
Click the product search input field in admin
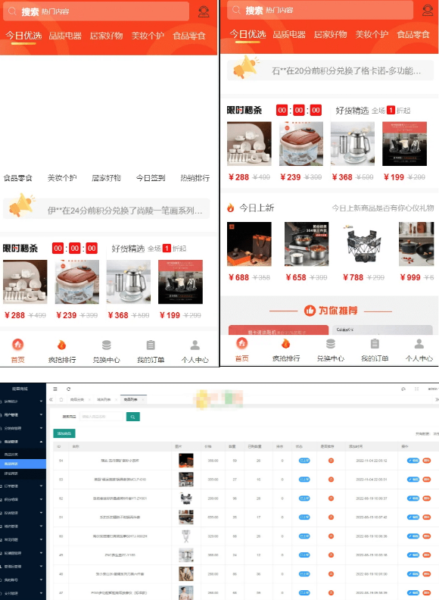(x=101, y=417)
